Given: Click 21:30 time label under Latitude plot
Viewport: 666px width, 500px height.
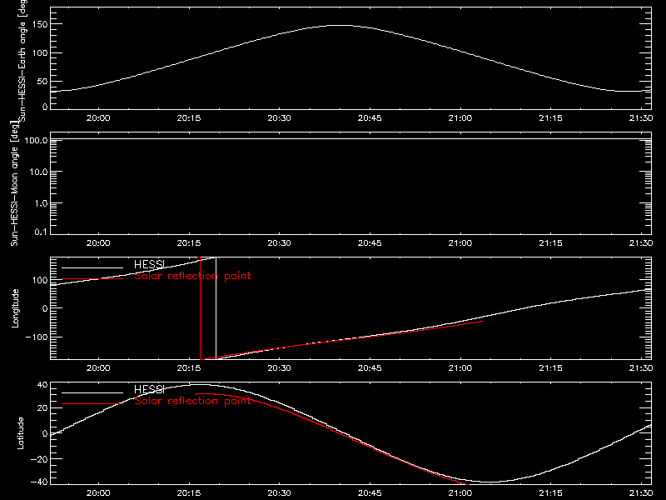Looking at the screenshot, I should point(641,492).
